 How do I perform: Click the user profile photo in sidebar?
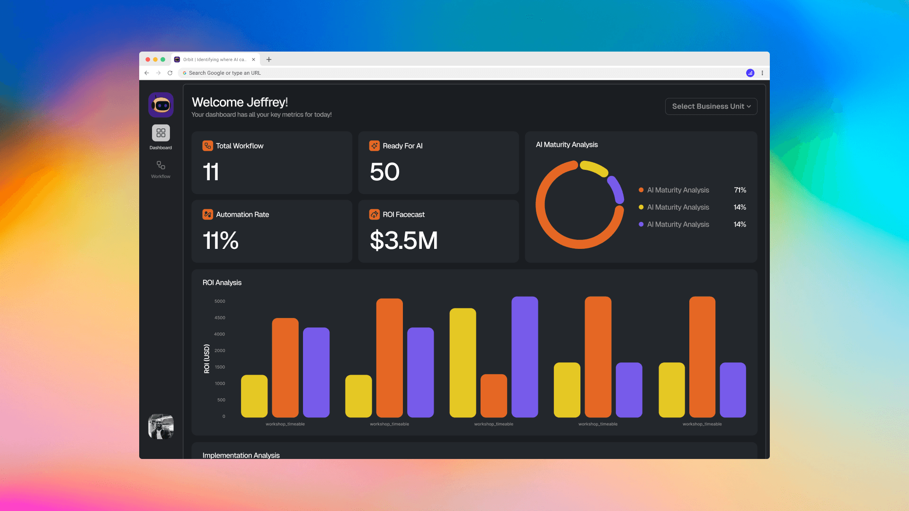[160, 426]
